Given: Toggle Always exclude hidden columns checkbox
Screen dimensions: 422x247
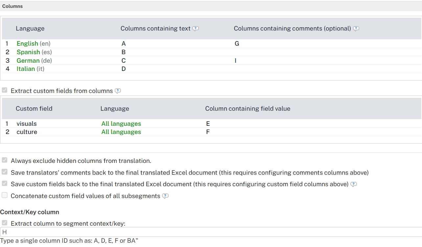Looking at the screenshot, I should (x=5, y=160).
